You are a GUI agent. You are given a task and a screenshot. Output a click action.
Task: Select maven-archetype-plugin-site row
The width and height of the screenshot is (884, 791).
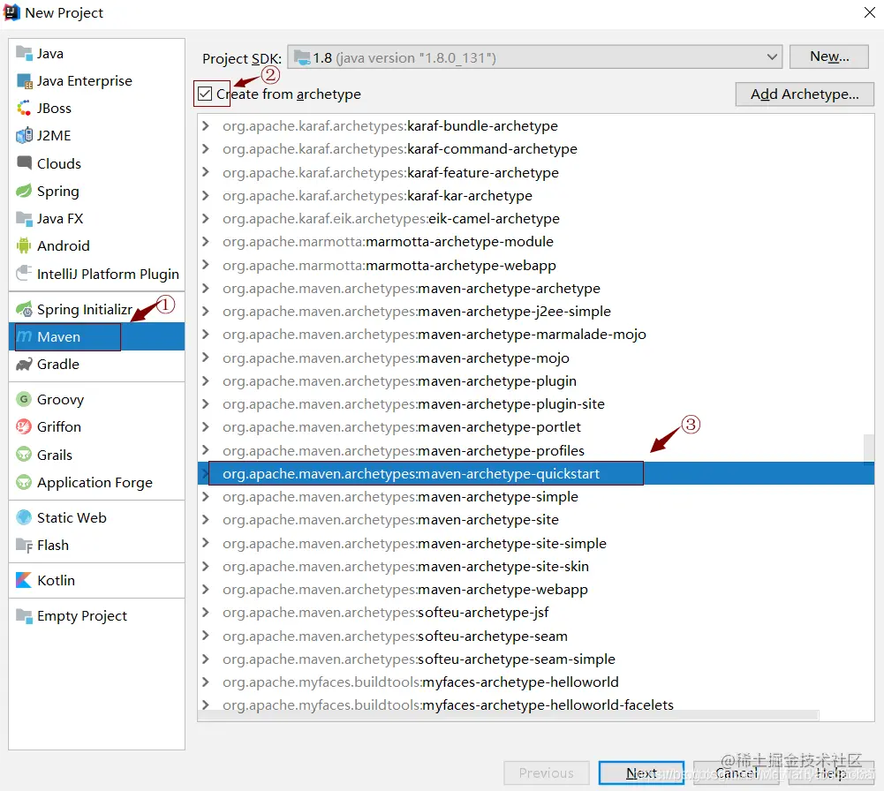tap(535, 404)
